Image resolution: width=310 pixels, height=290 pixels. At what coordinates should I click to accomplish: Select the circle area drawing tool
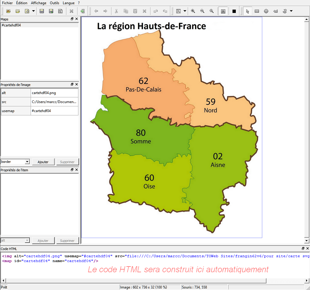tap(266, 11)
